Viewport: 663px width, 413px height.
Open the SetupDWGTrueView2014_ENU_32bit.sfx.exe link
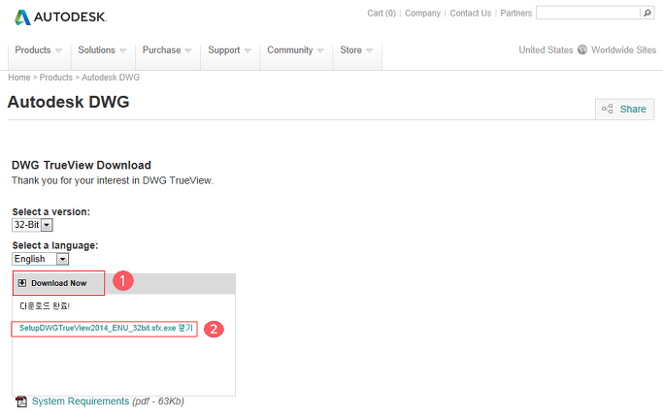point(106,328)
